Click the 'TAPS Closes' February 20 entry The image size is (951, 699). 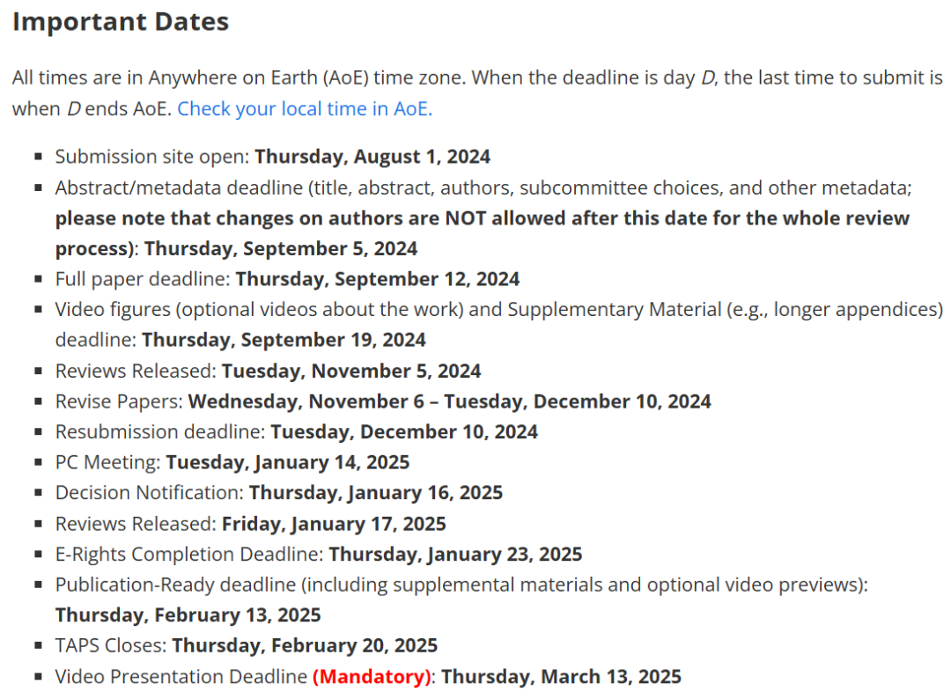(246, 645)
